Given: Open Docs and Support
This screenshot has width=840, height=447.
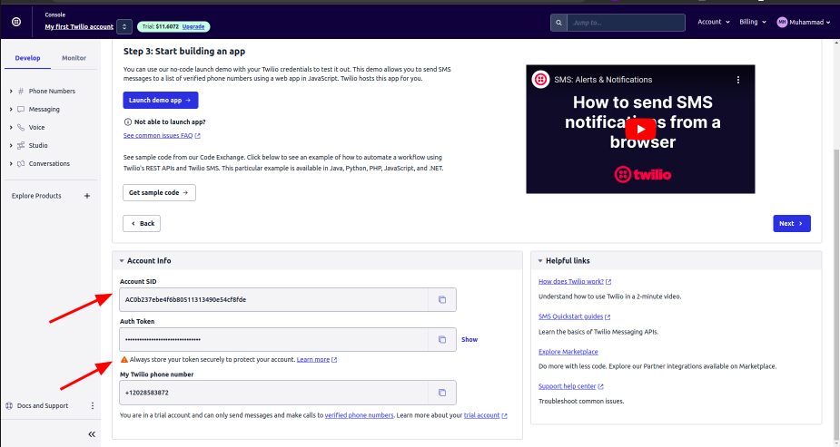Looking at the screenshot, I should (x=43, y=406).
